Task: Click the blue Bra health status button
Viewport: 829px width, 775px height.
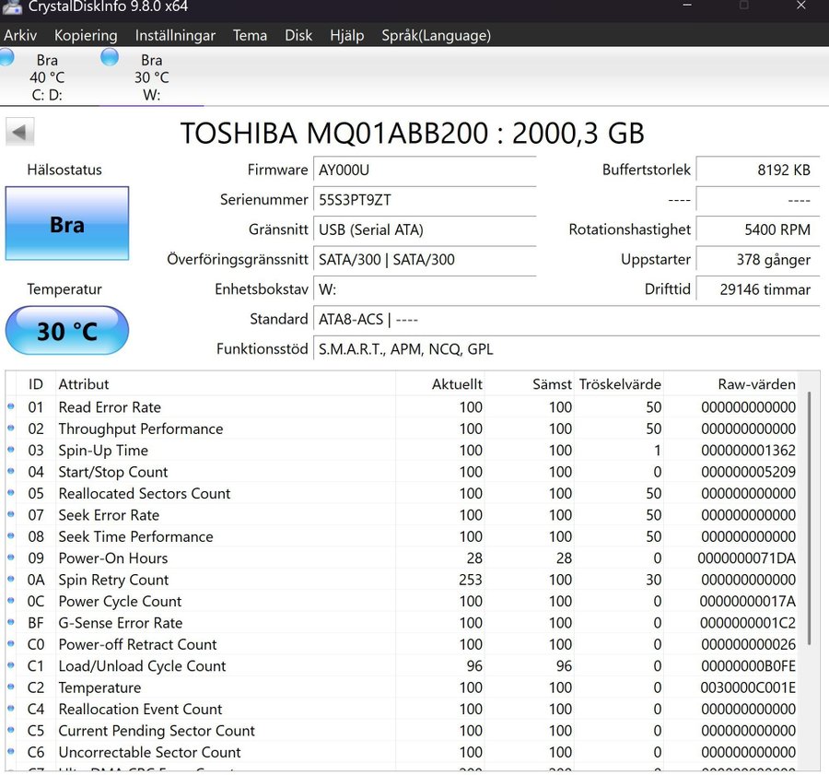Action: pyautogui.click(x=67, y=223)
